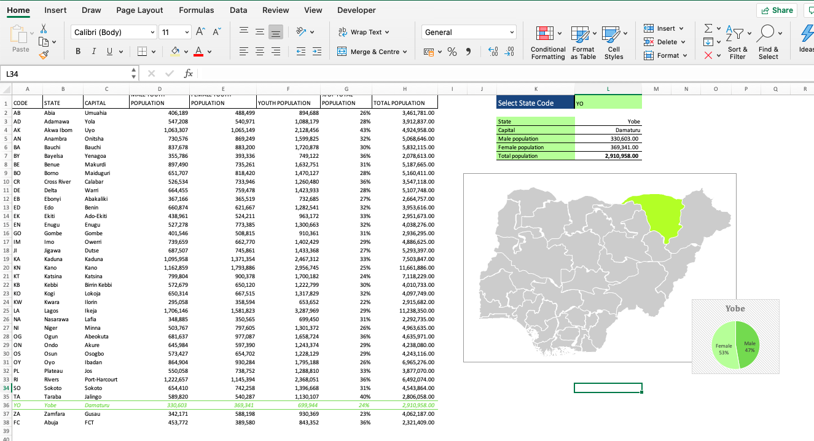Align text to middle

point(260,32)
